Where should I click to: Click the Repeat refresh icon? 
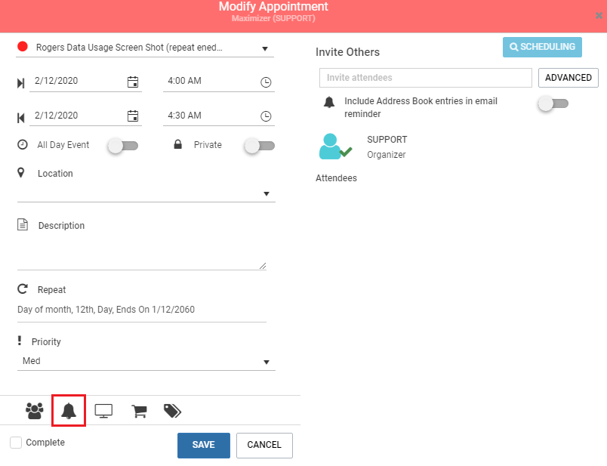21,288
